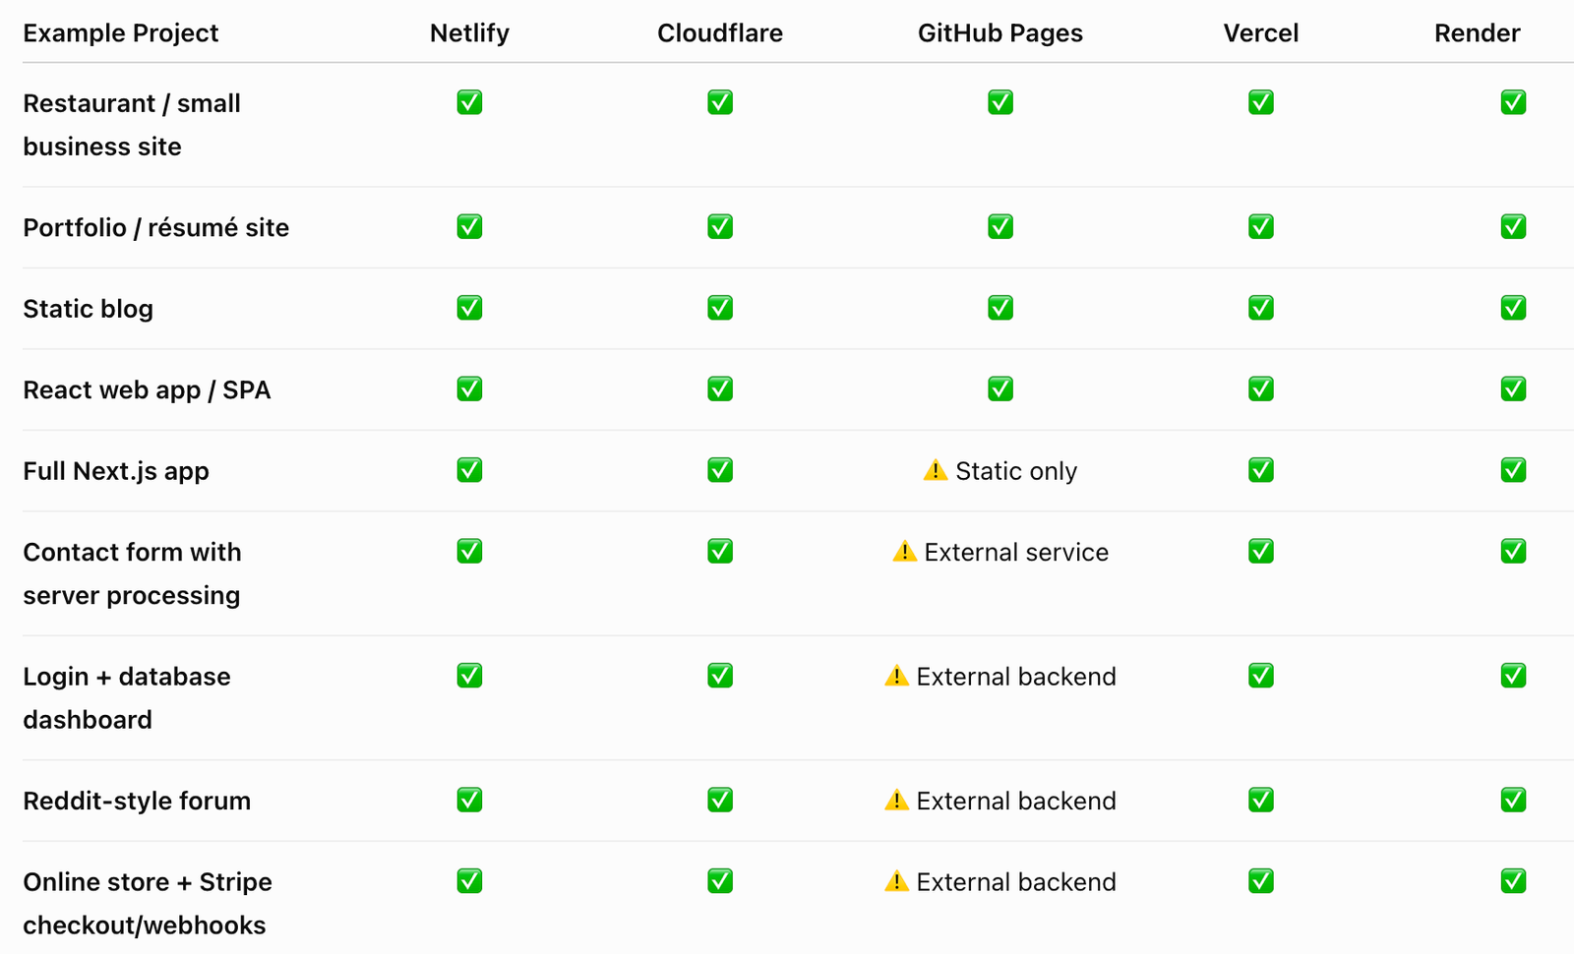Click Render checkmark for Online store row

click(1513, 880)
